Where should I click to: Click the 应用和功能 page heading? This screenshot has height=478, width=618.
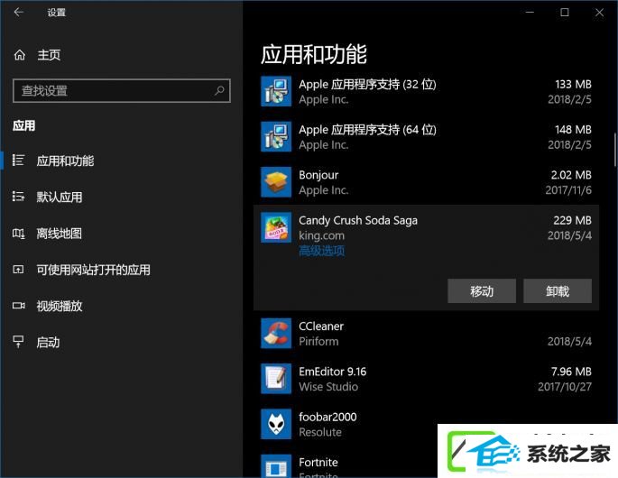point(314,54)
